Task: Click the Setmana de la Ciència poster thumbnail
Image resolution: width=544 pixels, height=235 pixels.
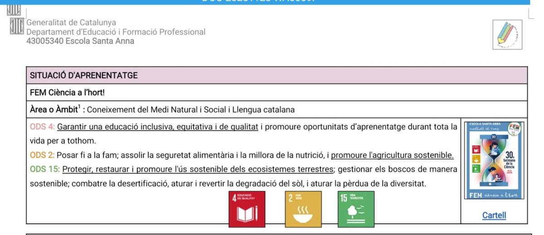Action: click(494, 160)
